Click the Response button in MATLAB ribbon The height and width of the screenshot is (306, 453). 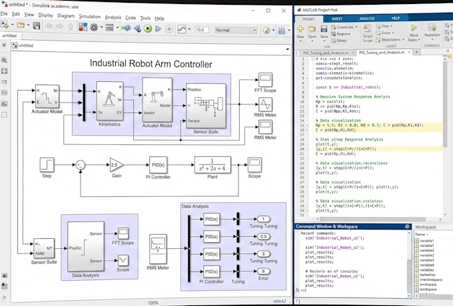[341, 34]
